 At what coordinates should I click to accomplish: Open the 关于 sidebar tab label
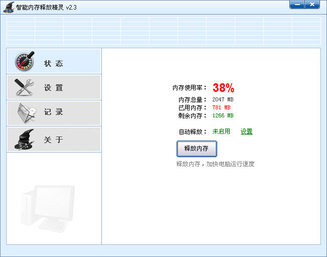coord(54,140)
